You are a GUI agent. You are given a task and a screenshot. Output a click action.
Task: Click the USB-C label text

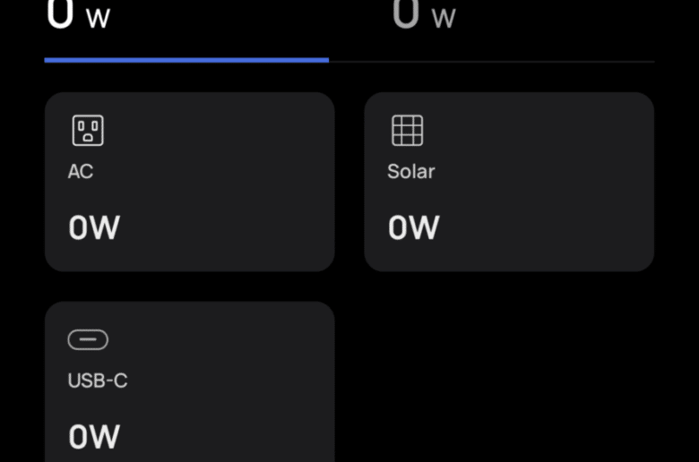pyautogui.click(x=98, y=381)
